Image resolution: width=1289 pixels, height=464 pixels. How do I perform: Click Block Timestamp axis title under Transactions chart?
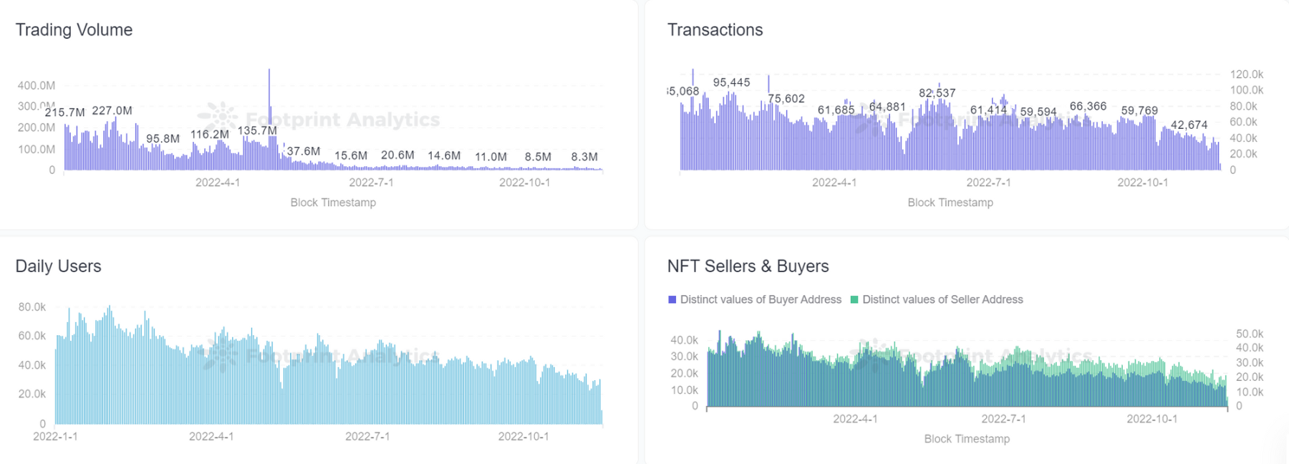[950, 203]
